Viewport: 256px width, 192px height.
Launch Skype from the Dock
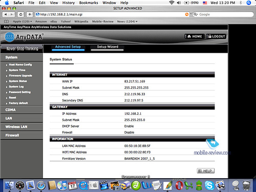click(x=209, y=186)
